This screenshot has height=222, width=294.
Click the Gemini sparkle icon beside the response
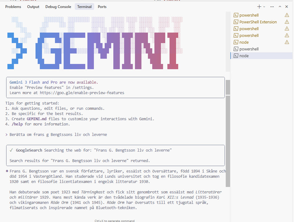point(7,171)
